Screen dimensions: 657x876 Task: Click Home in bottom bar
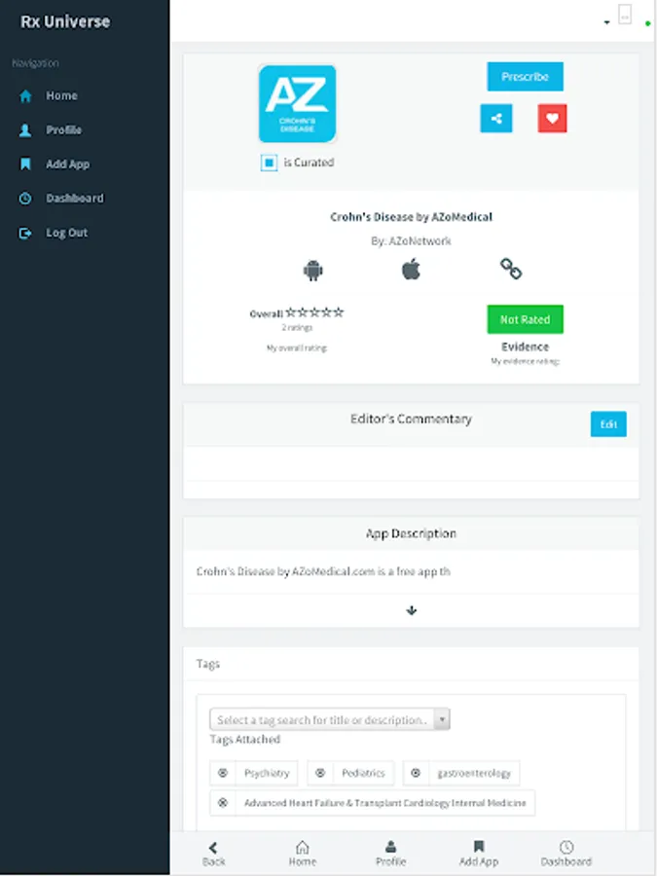303,855
